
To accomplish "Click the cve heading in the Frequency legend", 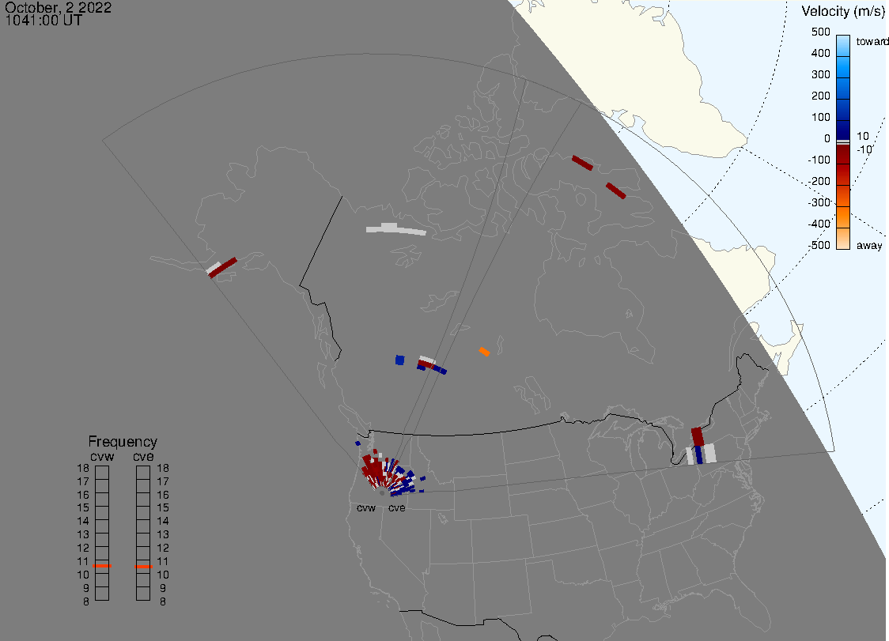I will pos(143,457).
